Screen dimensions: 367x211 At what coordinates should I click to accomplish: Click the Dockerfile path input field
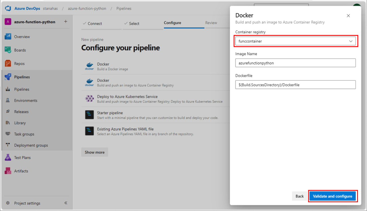296,85
